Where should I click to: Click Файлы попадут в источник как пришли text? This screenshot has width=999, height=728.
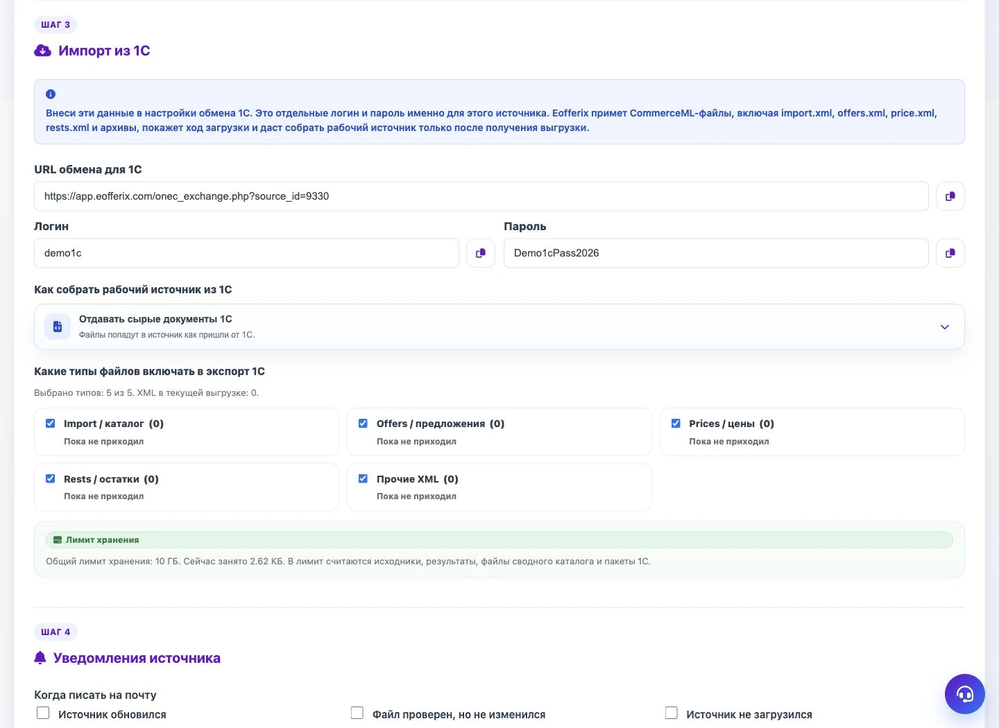coord(166,335)
